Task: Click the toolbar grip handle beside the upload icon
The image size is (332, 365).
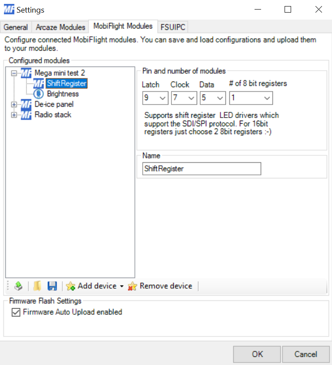Action: point(8,286)
